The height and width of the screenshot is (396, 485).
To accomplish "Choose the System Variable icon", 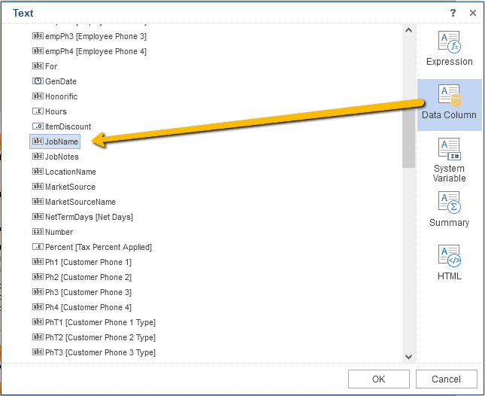I will pos(449,149).
